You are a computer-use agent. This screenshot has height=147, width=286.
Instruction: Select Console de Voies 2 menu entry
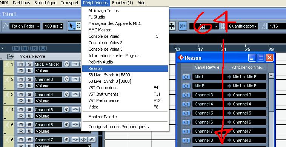125,43
